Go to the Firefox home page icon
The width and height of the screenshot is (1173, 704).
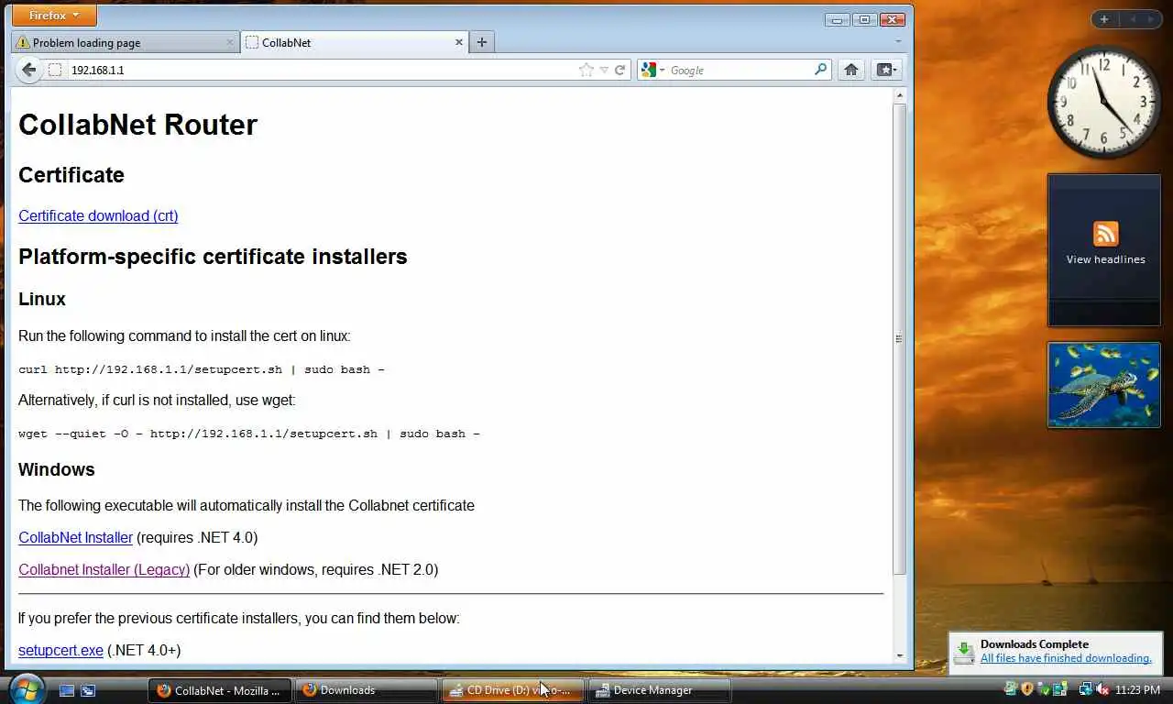[851, 70]
